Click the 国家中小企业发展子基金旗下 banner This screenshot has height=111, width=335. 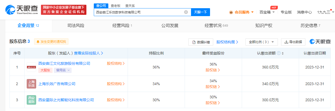(64, 10)
